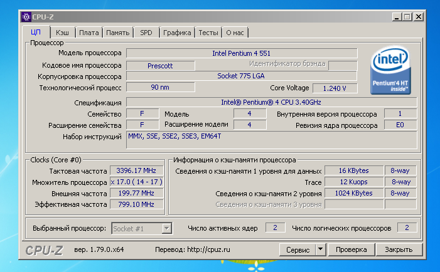This screenshot has width=440, height=272.
Task: Click the Intel Pentium 4 551 model field
Action: pos(242,53)
